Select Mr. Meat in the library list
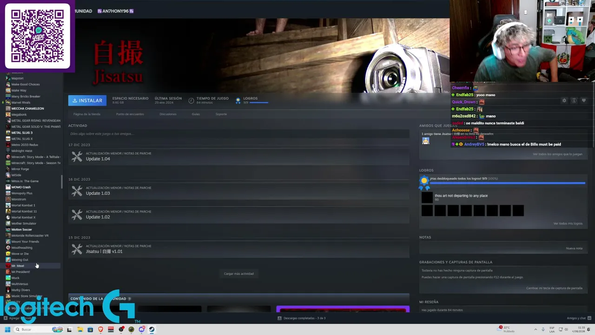The image size is (595, 335). point(18,266)
